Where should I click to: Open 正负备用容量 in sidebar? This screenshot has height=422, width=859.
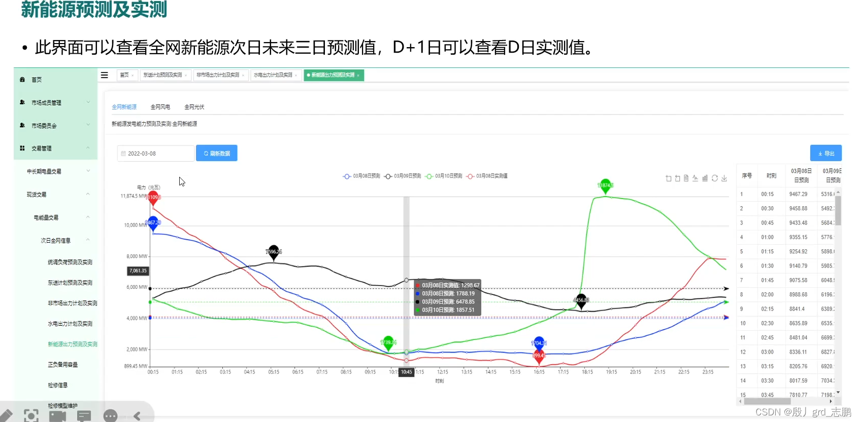click(63, 365)
